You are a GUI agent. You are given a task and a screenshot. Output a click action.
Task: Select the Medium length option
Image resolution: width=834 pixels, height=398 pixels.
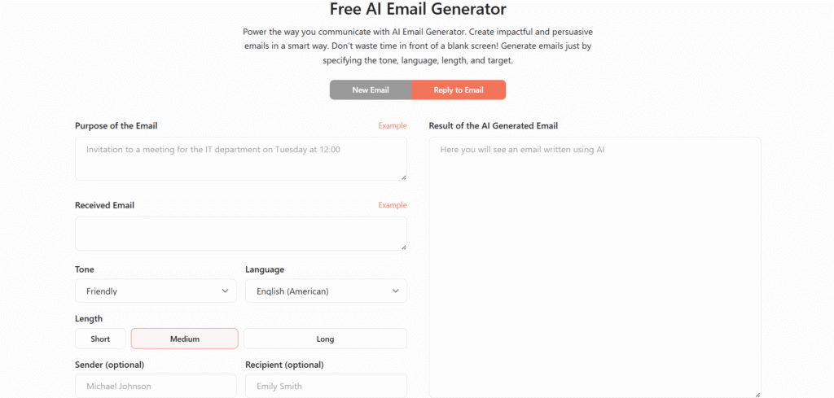(x=185, y=339)
